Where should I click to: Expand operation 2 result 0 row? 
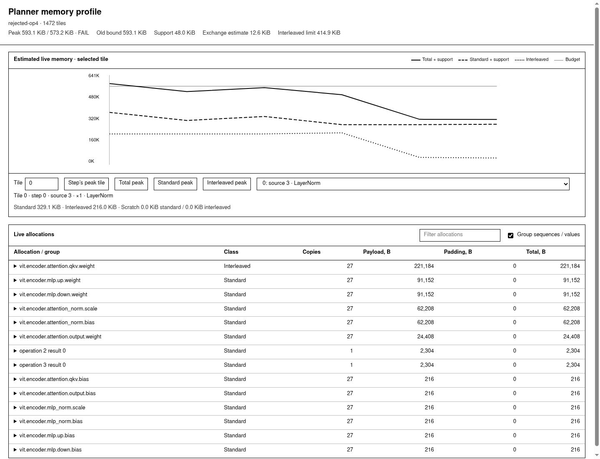pyautogui.click(x=15, y=351)
